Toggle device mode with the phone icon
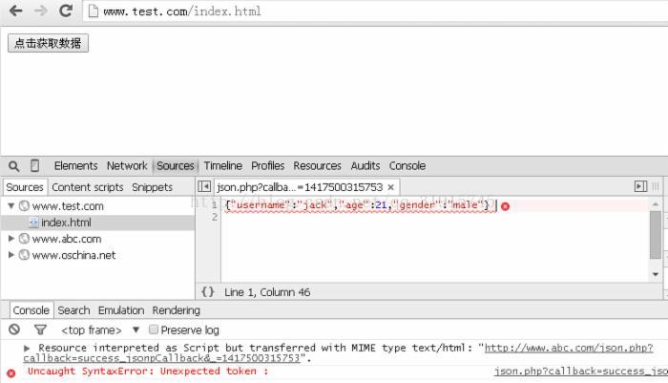The height and width of the screenshot is (383, 668). [35, 165]
